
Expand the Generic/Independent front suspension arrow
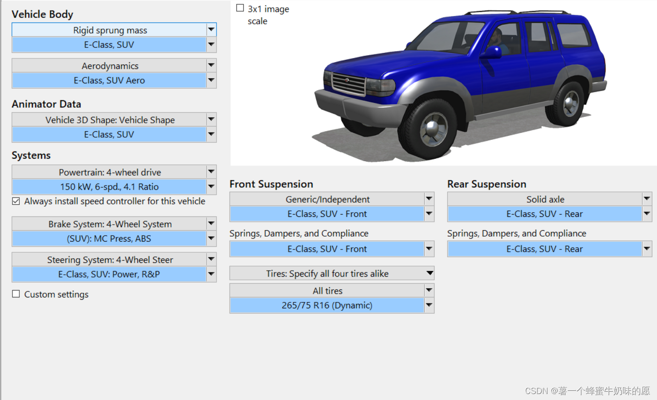coord(429,199)
